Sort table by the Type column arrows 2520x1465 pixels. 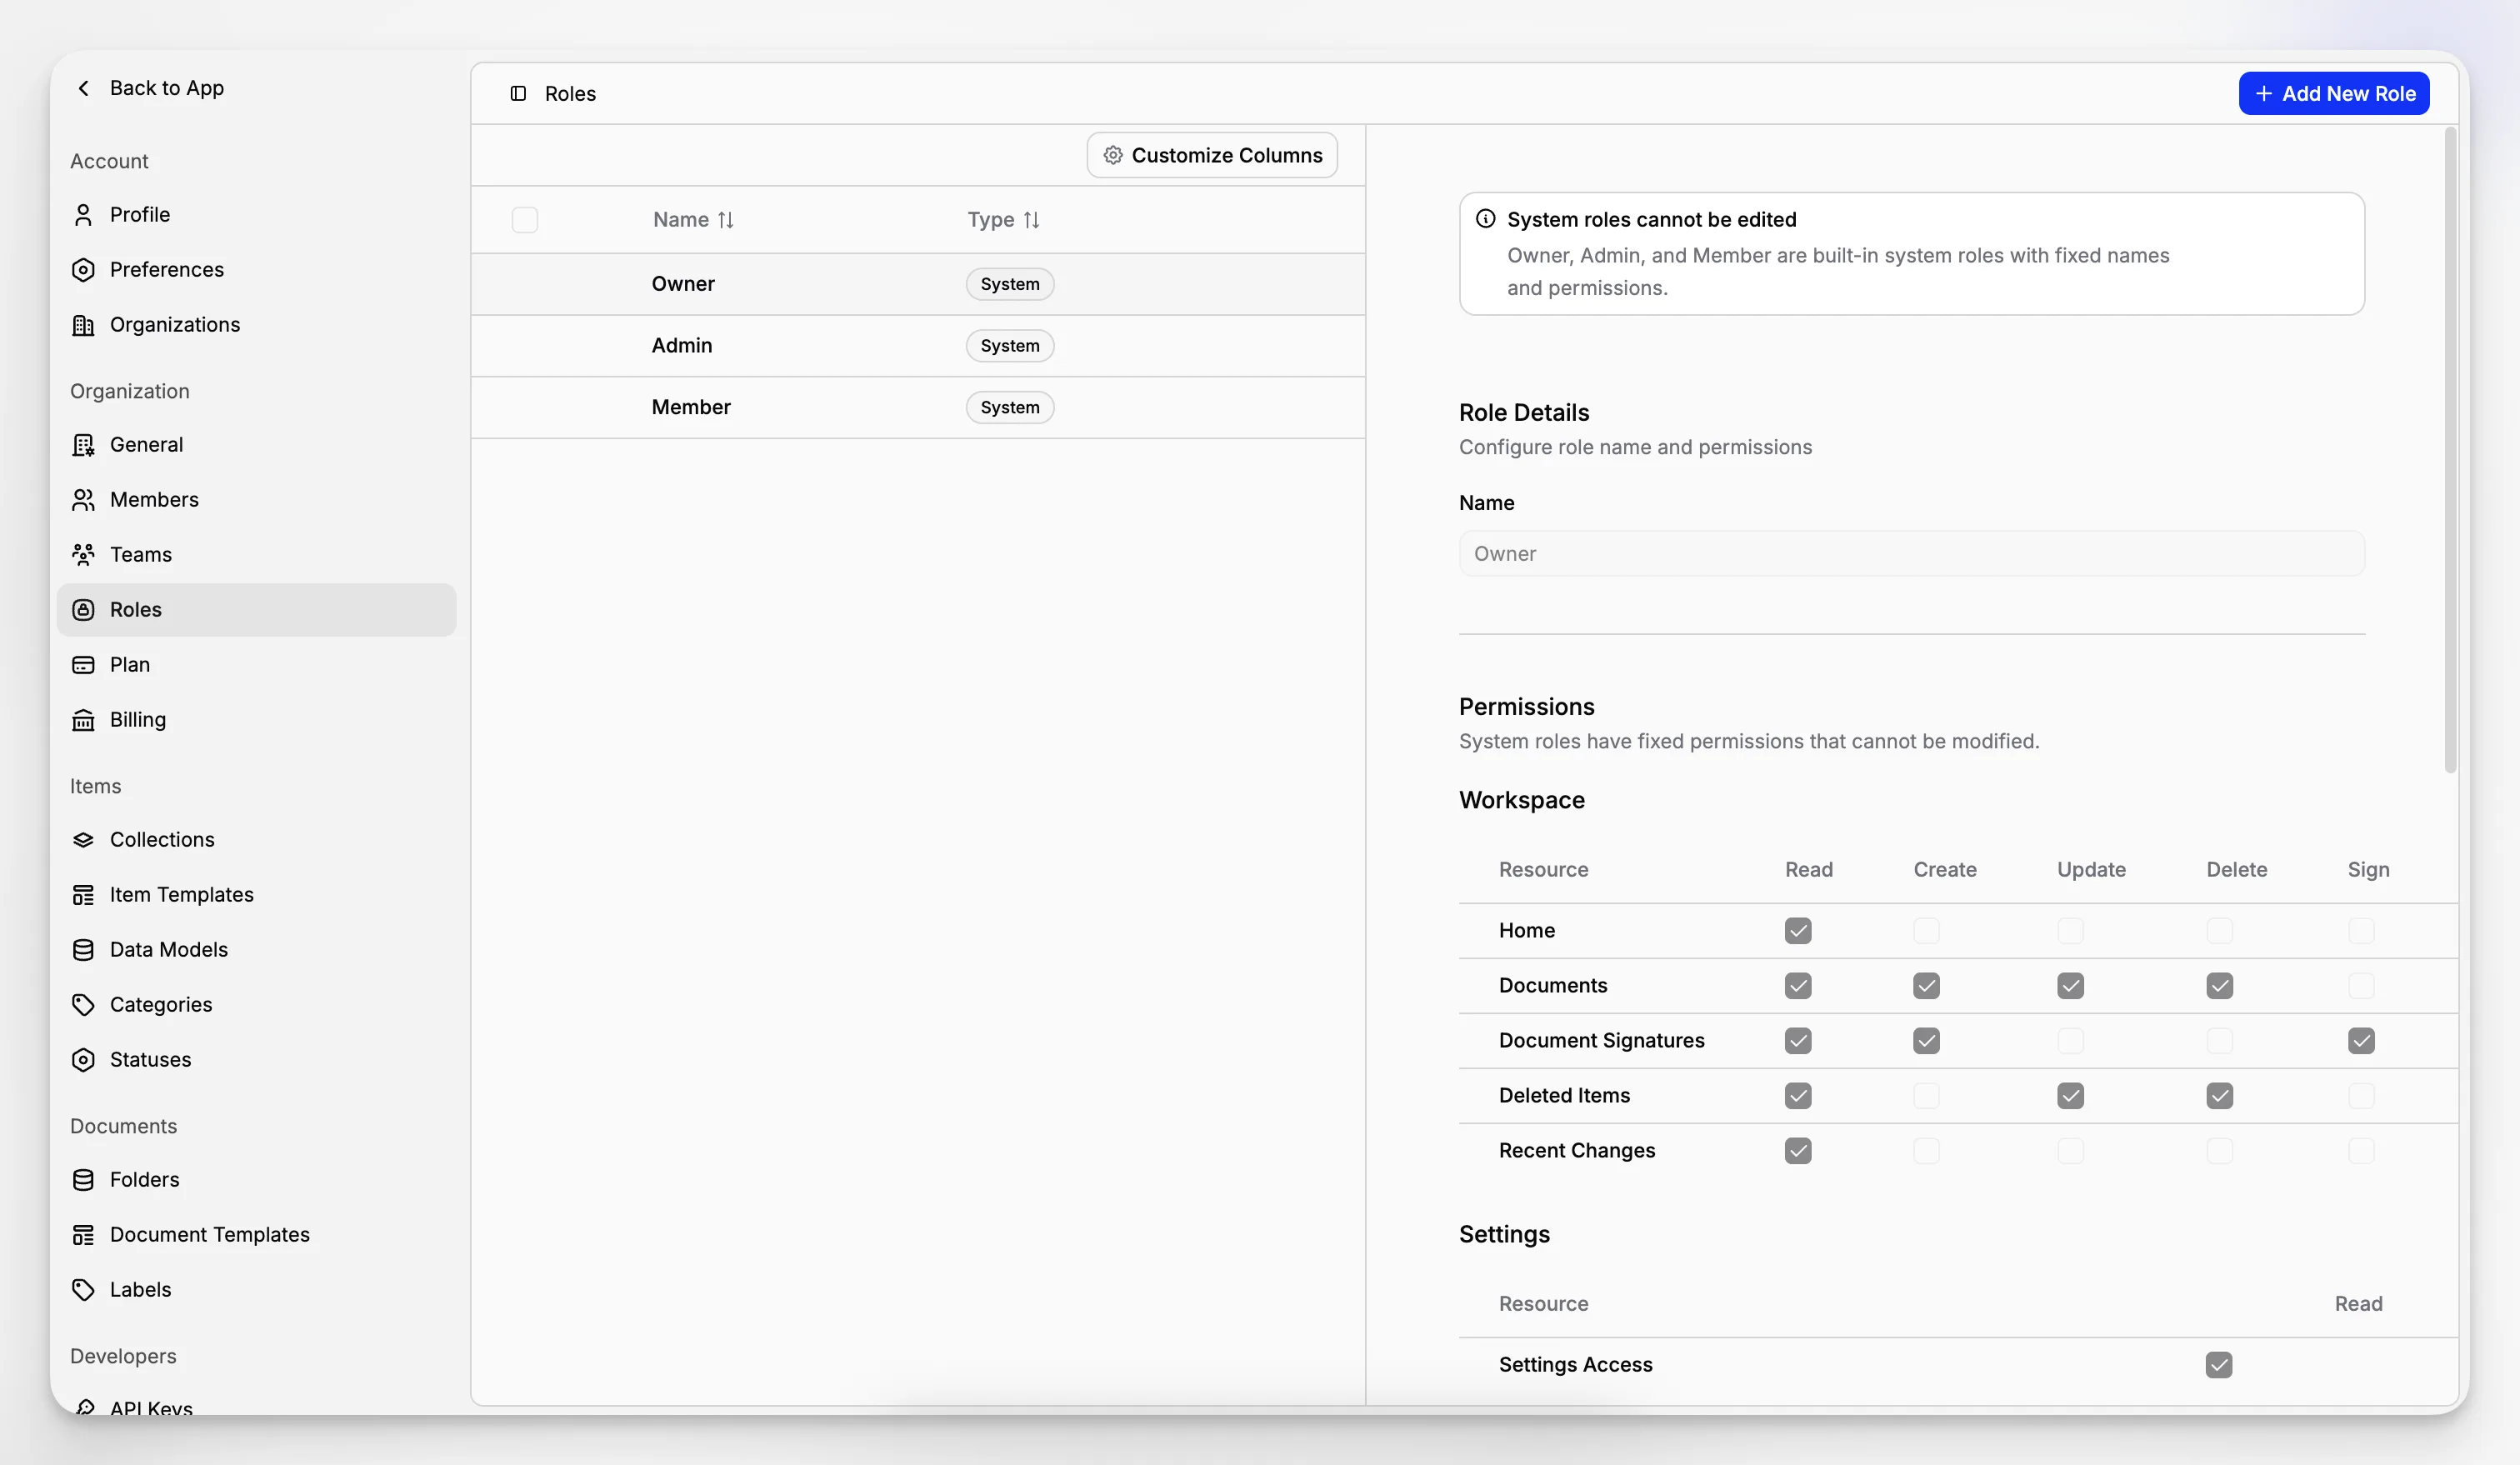[1032, 220]
